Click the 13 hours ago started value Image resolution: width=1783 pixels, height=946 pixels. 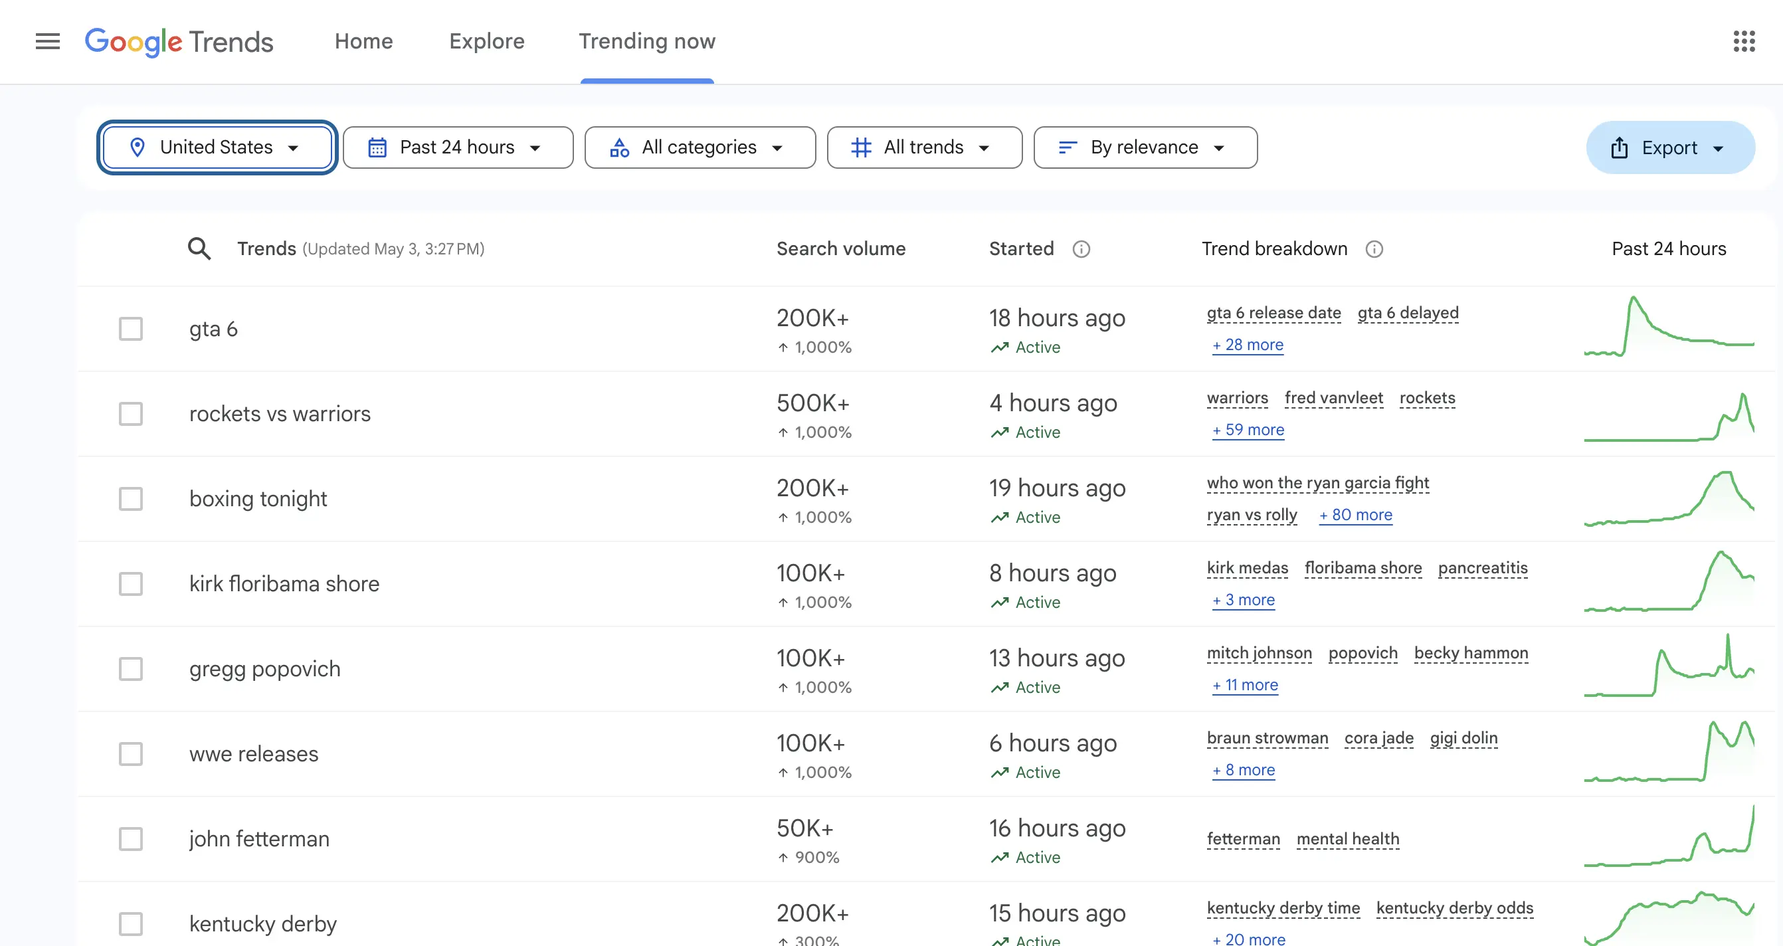click(1057, 658)
